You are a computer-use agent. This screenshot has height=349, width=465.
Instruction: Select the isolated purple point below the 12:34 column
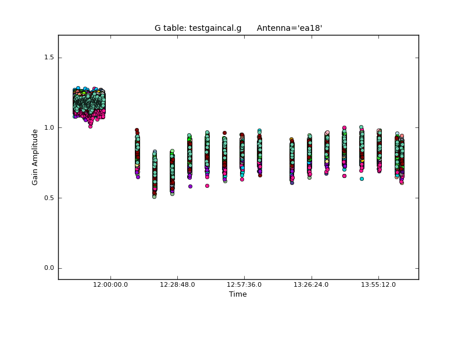pos(190,186)
